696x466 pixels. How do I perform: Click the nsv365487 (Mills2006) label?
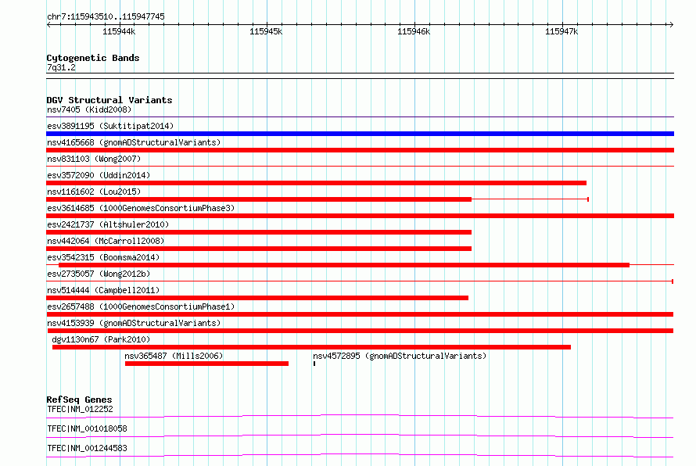point(174,356)
